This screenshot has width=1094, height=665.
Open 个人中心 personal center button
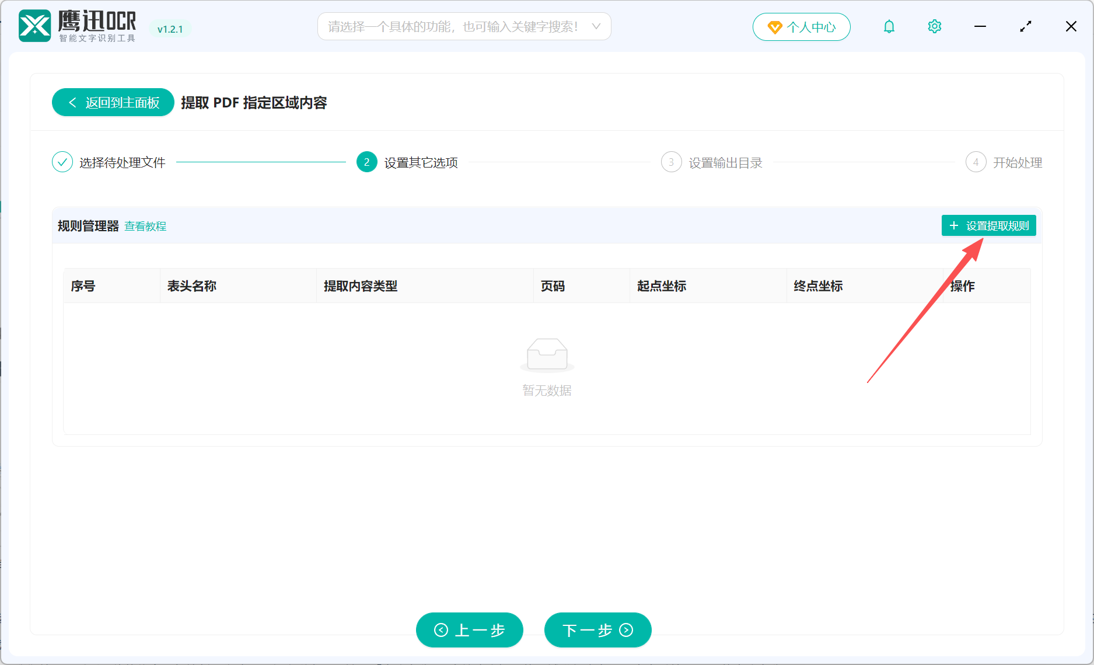click(801, 27)
